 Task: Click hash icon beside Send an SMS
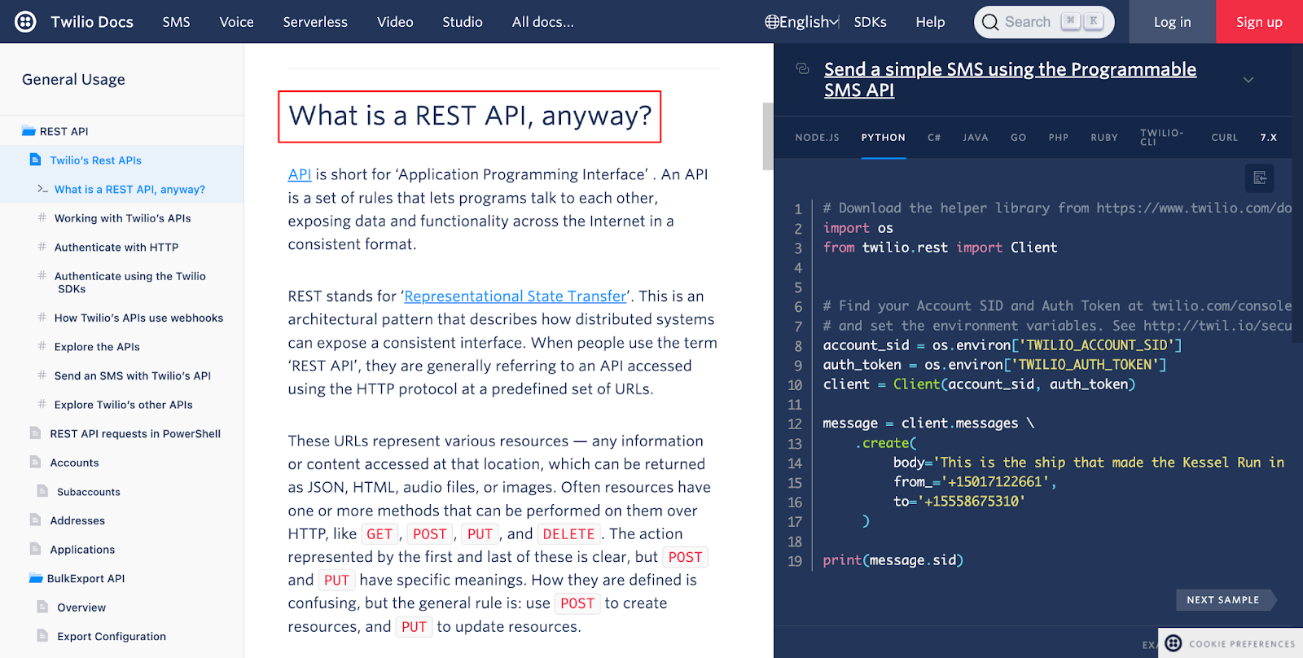point(42,375)
